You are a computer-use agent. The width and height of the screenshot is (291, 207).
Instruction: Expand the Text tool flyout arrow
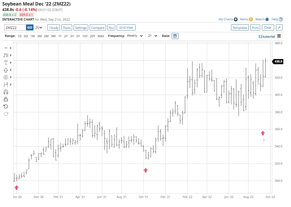[11, 63]
